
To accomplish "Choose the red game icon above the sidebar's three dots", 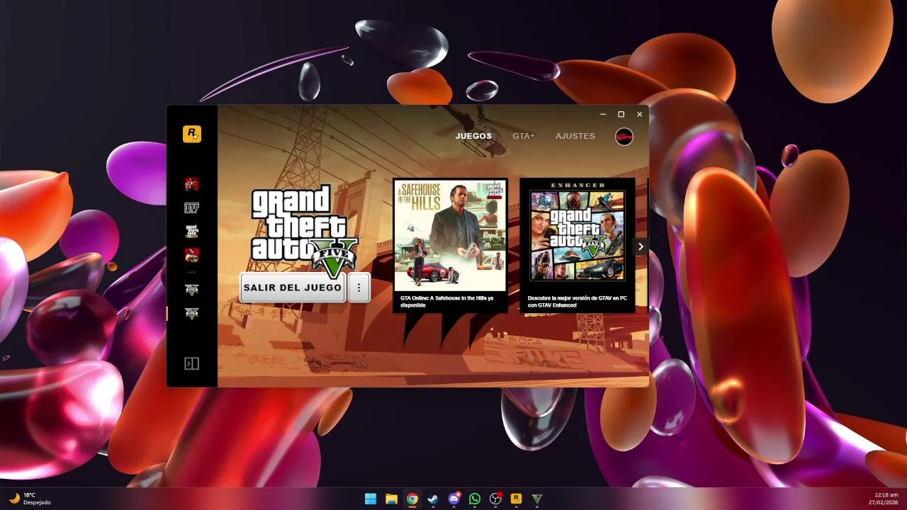I will click(x=191, y=255).
